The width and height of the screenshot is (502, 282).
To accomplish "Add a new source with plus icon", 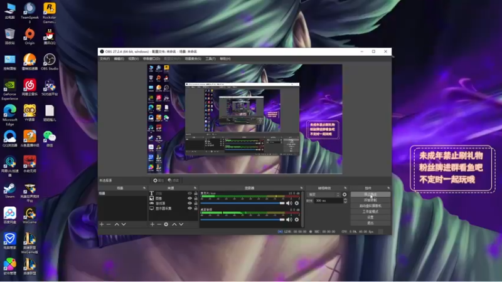I will (x=152, y=224).
